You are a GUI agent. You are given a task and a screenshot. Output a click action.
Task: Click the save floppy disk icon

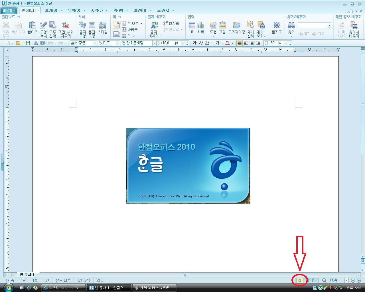(28, 43)
